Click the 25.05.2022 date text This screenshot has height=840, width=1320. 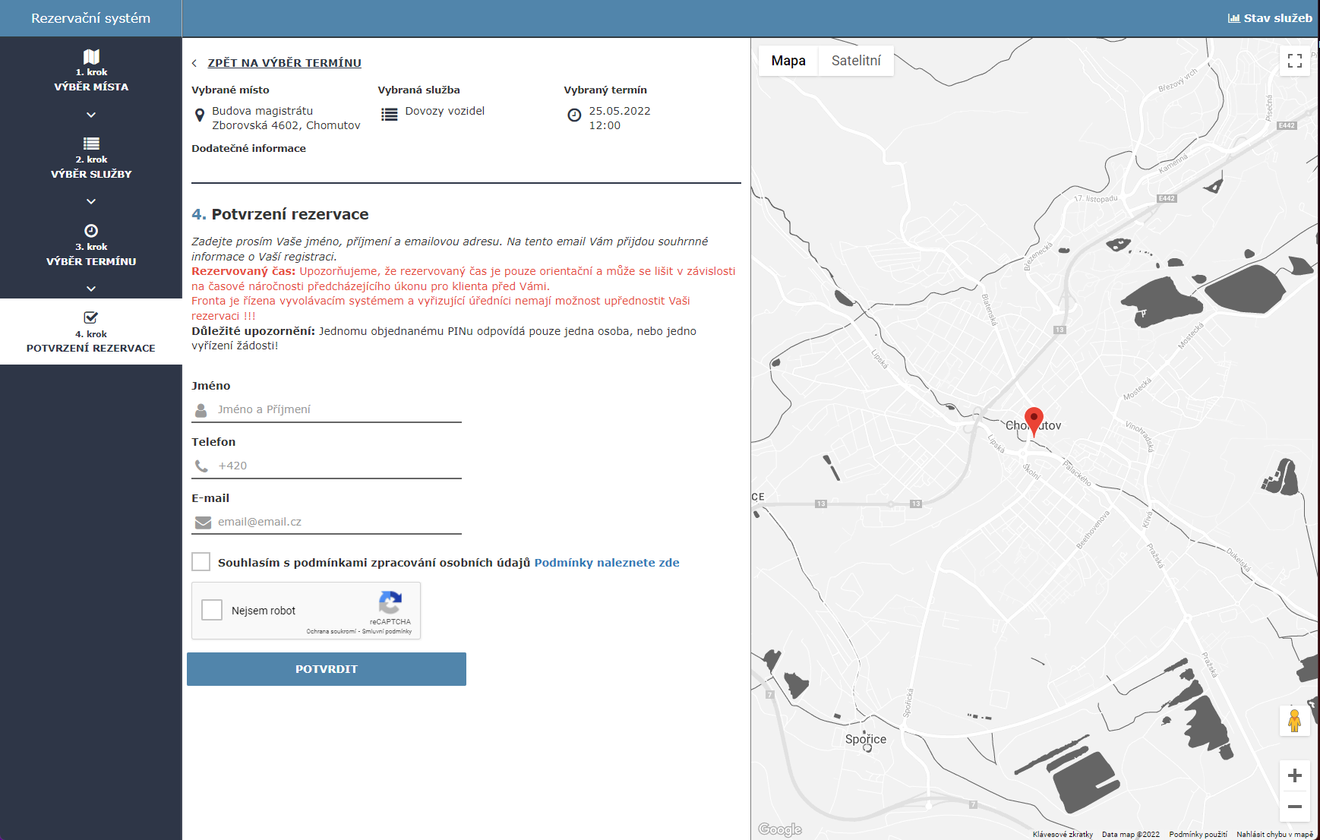tap(620, 111)
